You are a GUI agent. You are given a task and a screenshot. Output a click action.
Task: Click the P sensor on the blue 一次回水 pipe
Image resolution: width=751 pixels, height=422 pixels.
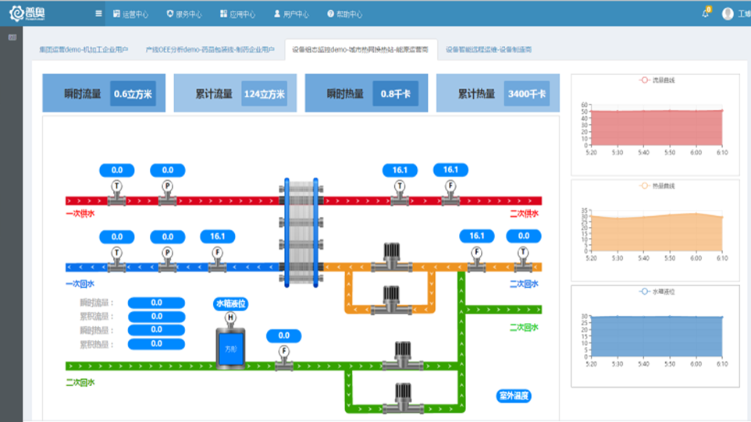coord(167,259)
